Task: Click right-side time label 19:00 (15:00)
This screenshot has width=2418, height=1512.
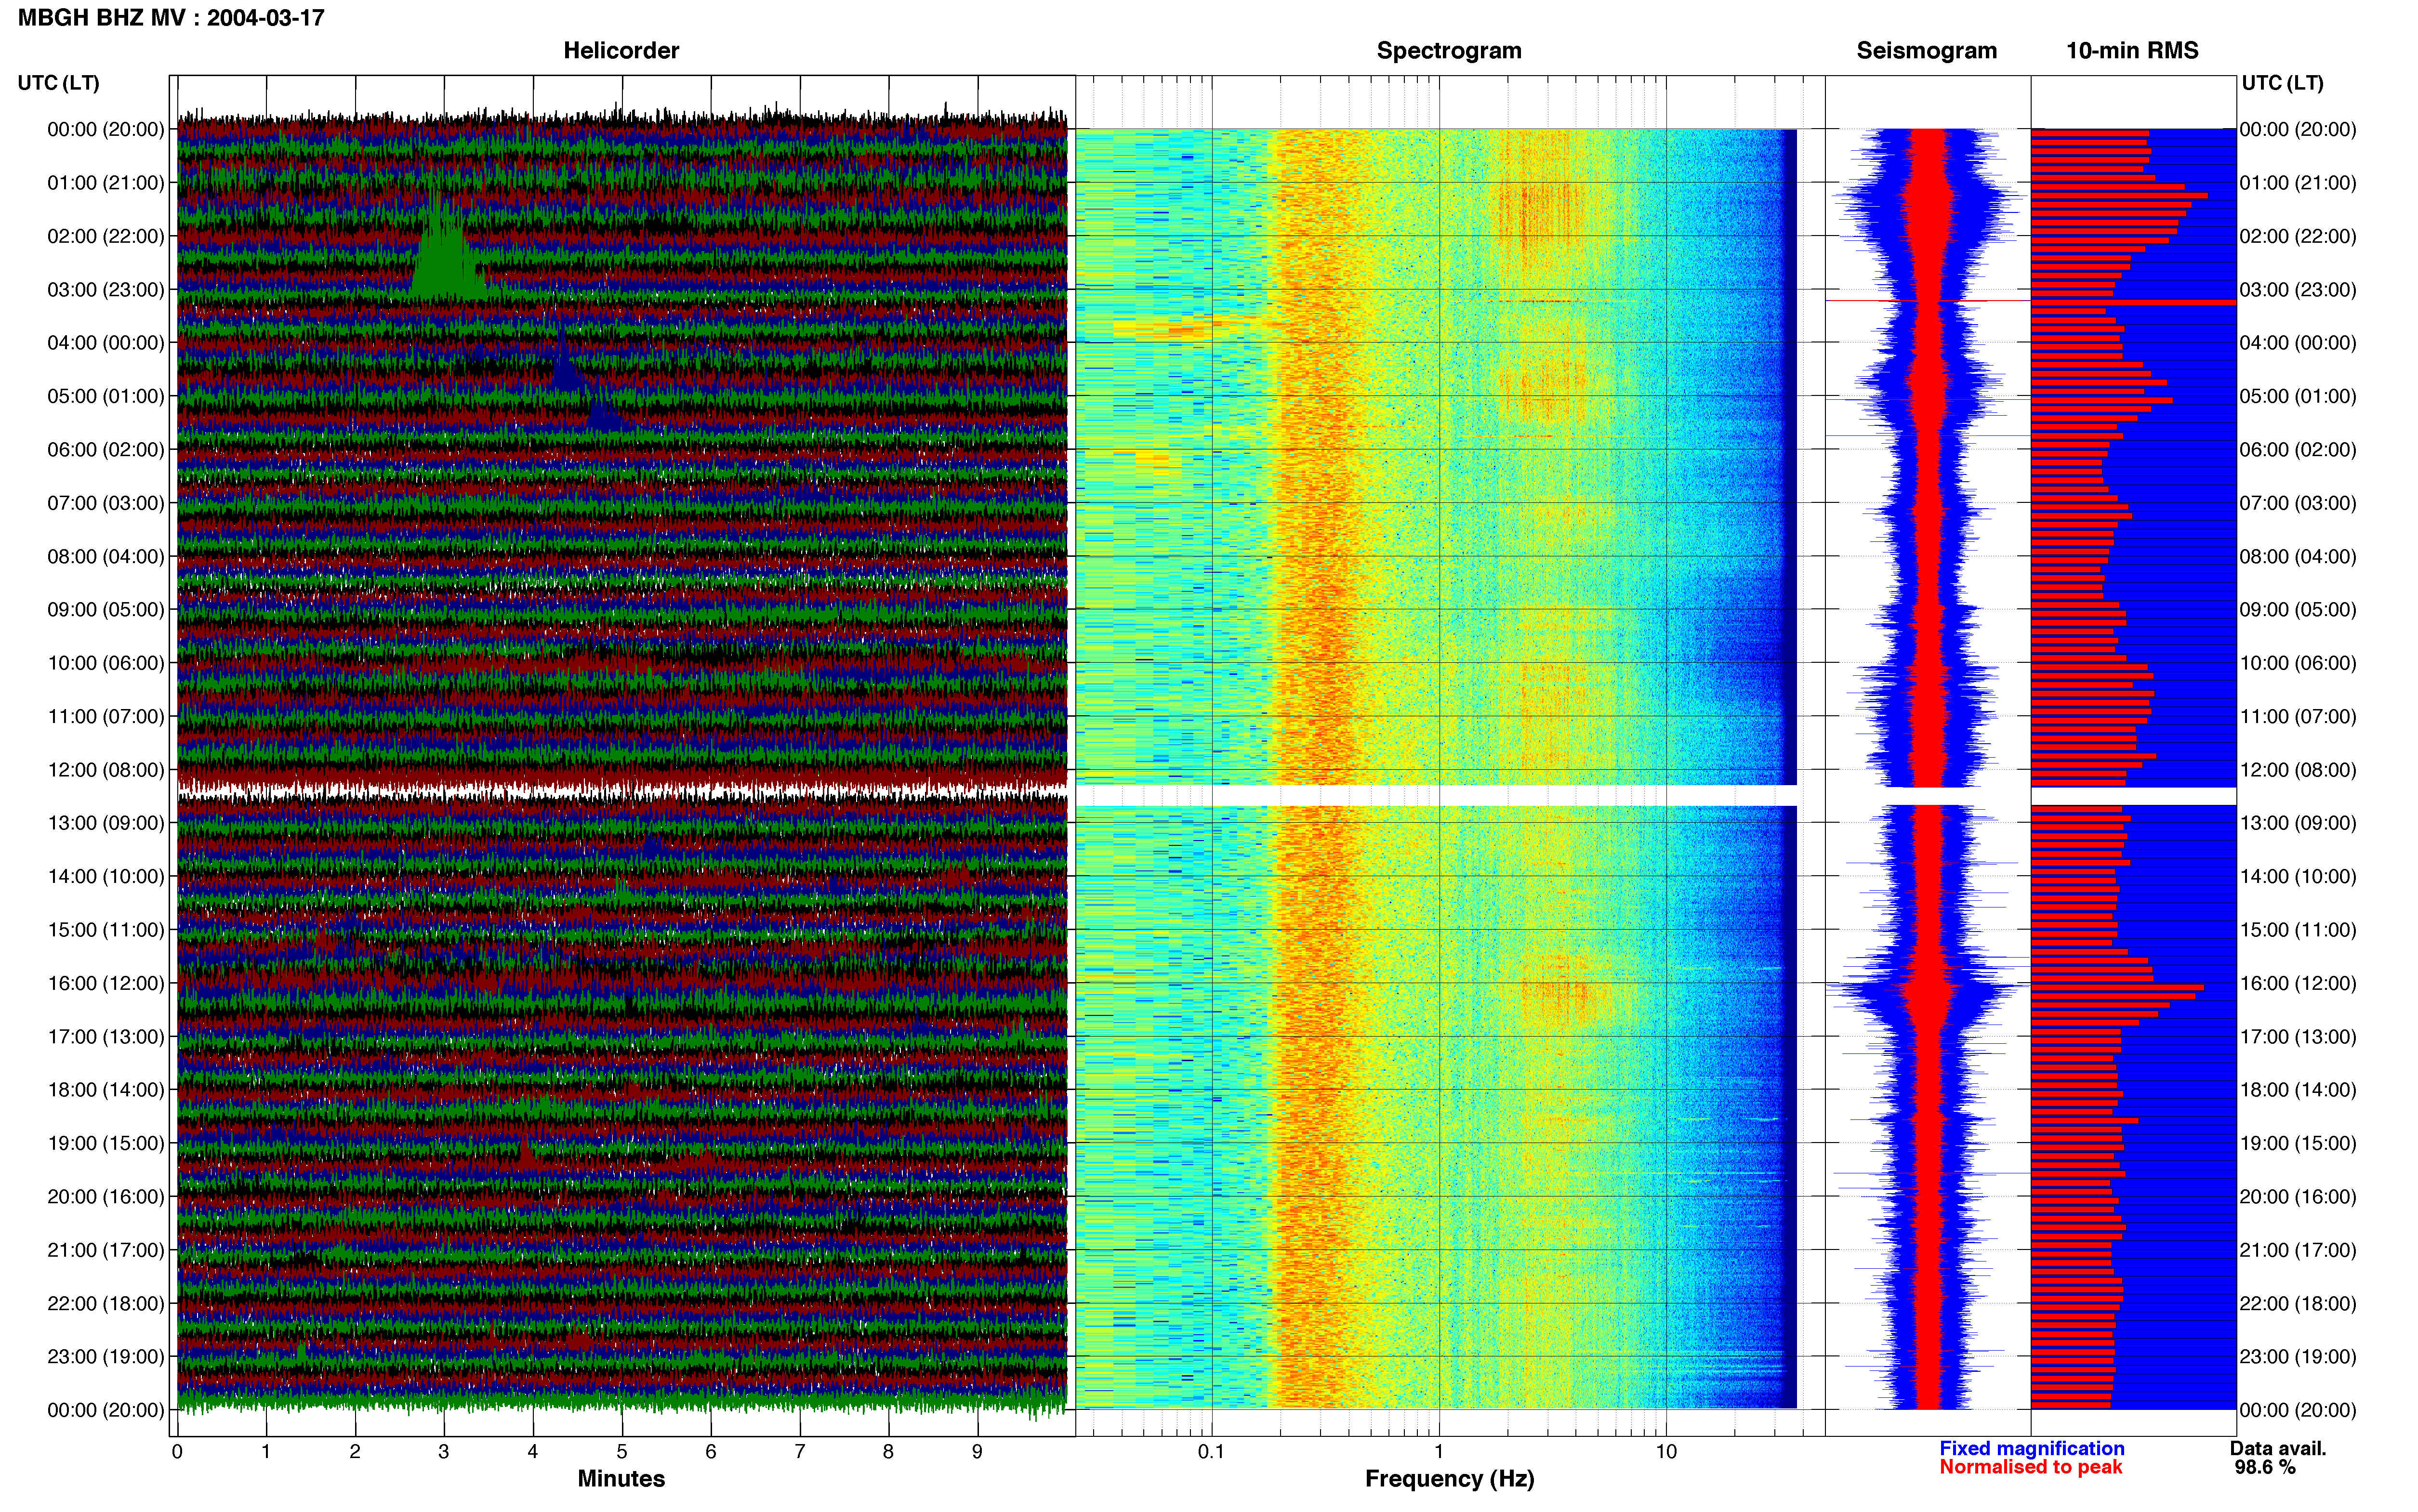Action: 2298,1143
